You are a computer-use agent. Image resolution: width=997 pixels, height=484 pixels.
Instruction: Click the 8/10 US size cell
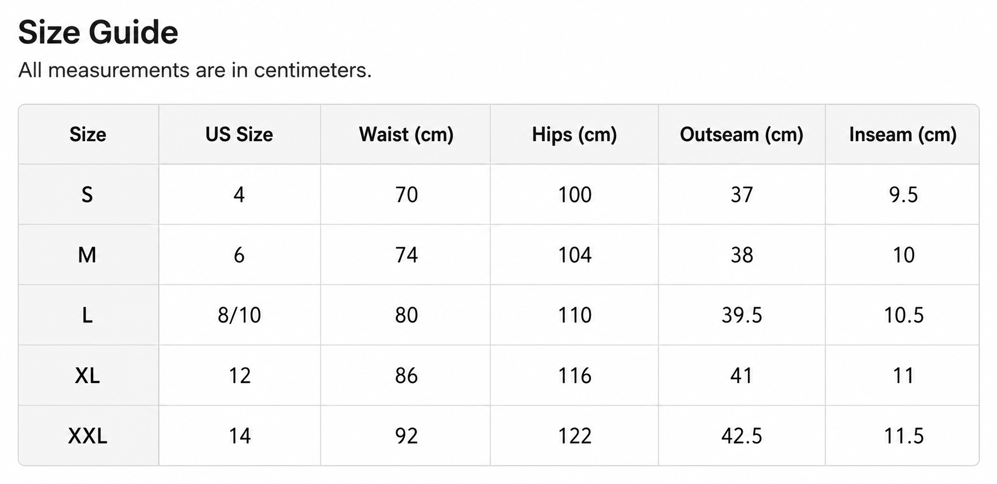tap(239, 316)
